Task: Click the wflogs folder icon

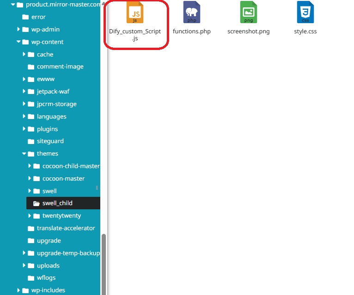Action: coord(31,278)
